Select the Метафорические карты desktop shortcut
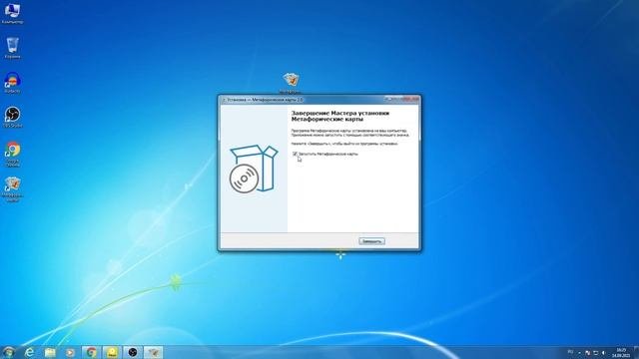The width and height of the screenshot is (639, 359). (13, 189)
